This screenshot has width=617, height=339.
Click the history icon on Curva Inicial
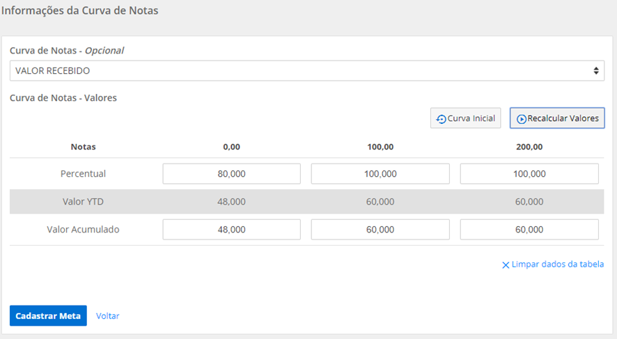pyautogui.click(x=442, y=119)
